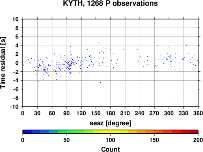
Task: Click the colorbar tick label 50
Action: pyautogui.click(x=67, y=140)
